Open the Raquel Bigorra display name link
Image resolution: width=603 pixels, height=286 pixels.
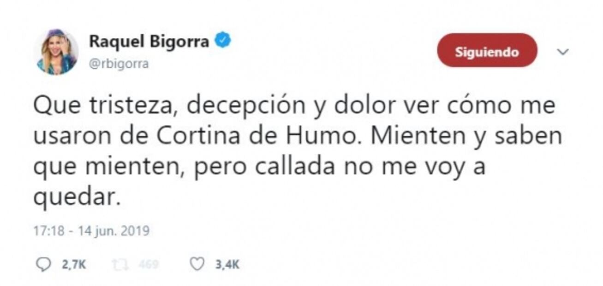(x=149, y=42)
